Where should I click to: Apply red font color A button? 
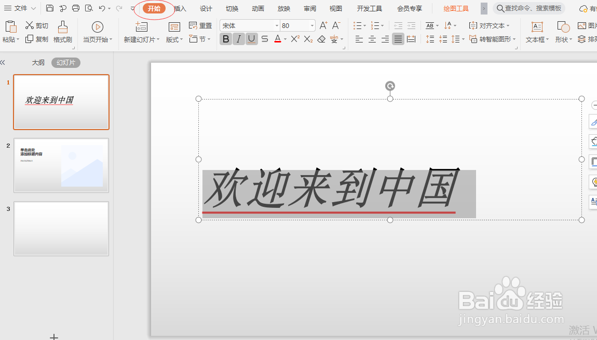278,39
